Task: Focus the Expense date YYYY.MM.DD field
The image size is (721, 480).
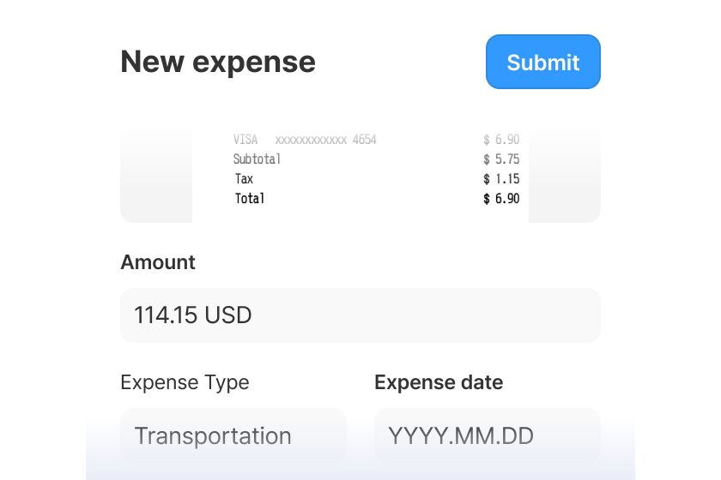Action: click(488, 435)
